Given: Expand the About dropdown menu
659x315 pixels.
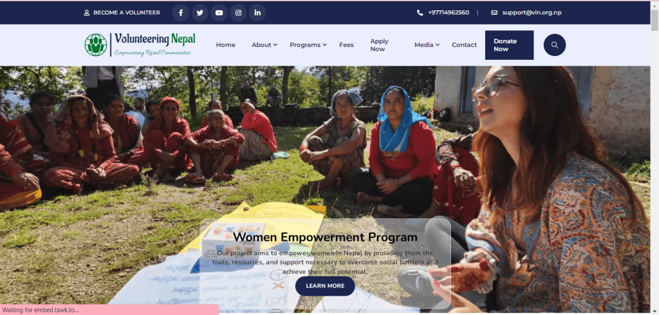Looking at the screenshot, I should [265, 45].
